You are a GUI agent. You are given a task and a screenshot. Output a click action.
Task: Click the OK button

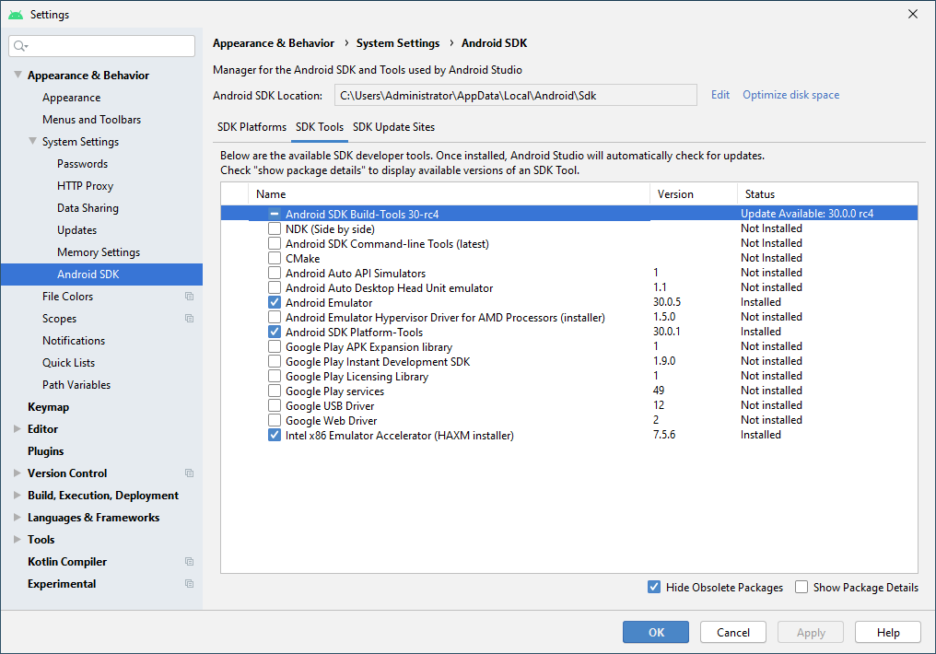(655, 633)
